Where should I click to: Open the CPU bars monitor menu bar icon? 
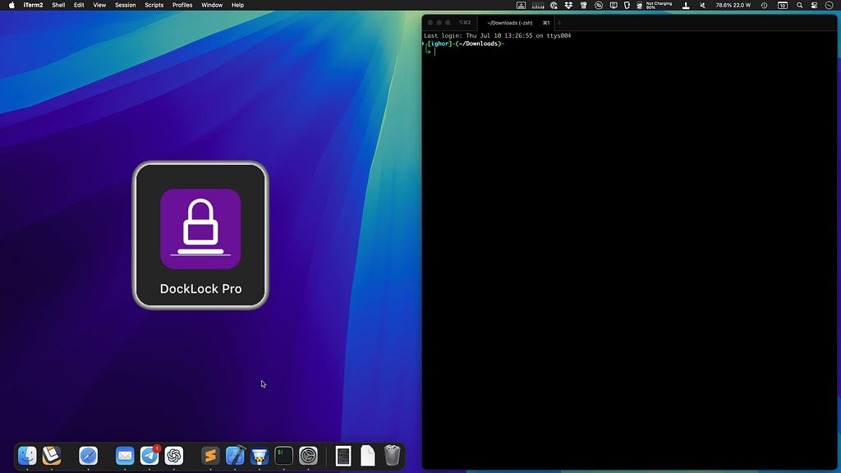[538, 6]
